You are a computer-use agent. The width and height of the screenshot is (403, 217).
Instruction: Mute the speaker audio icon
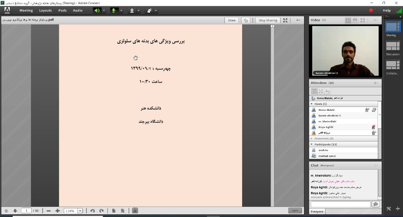(x=97, y=10)
